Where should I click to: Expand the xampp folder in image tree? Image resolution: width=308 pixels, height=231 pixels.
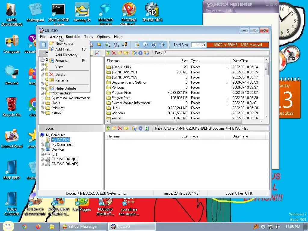click(x=42, y=112)
